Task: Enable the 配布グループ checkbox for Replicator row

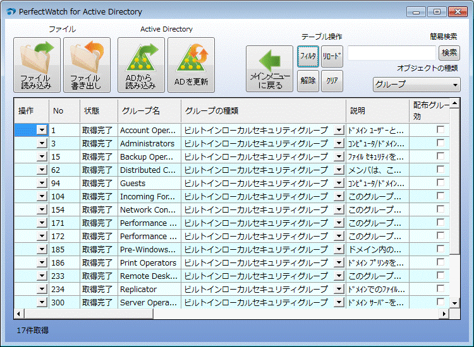Action: point(441,289)
